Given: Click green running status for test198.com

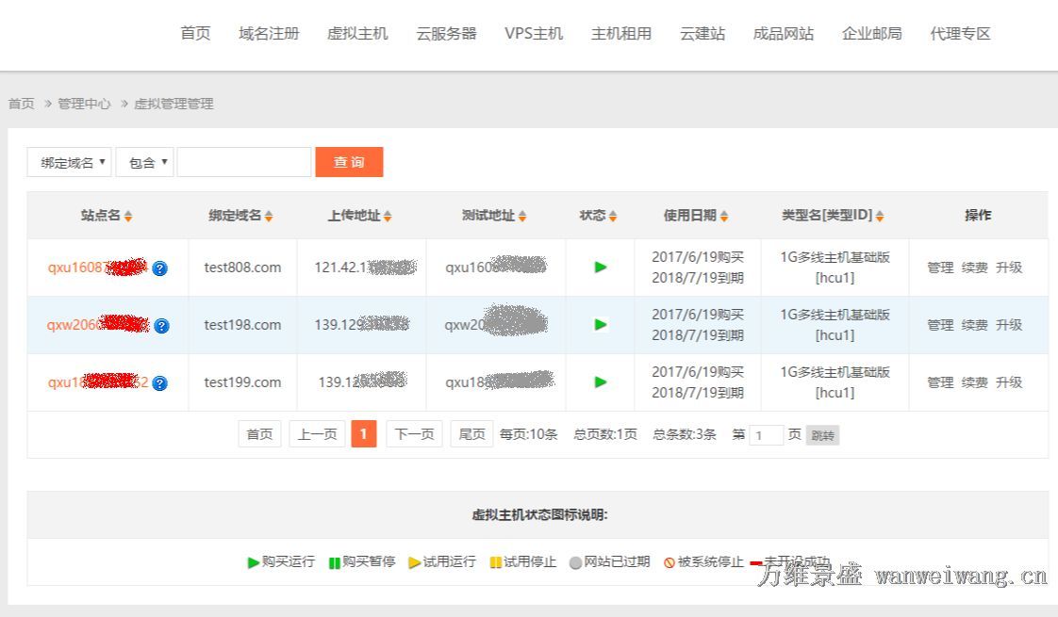Looking at the screenshot, I should 601,324.
